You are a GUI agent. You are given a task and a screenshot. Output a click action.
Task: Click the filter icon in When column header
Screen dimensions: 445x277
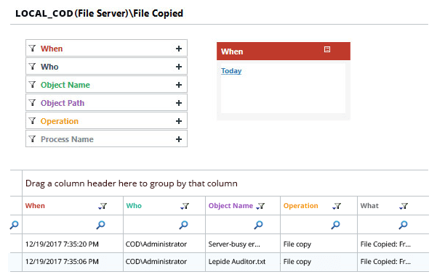coord(103,206)
